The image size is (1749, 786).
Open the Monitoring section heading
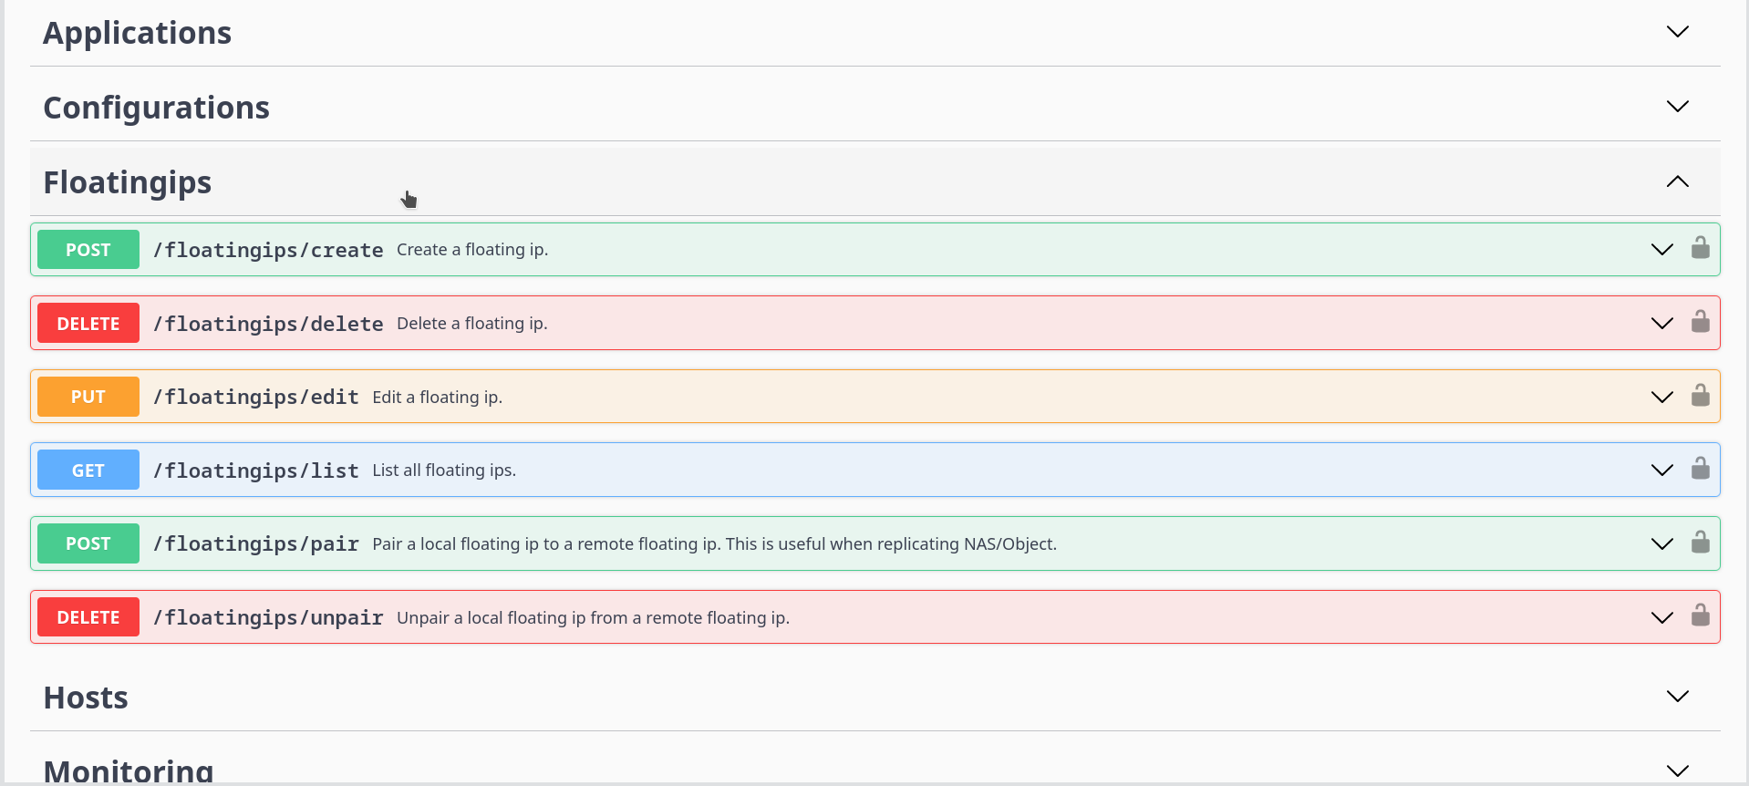[x=129, y=771]
